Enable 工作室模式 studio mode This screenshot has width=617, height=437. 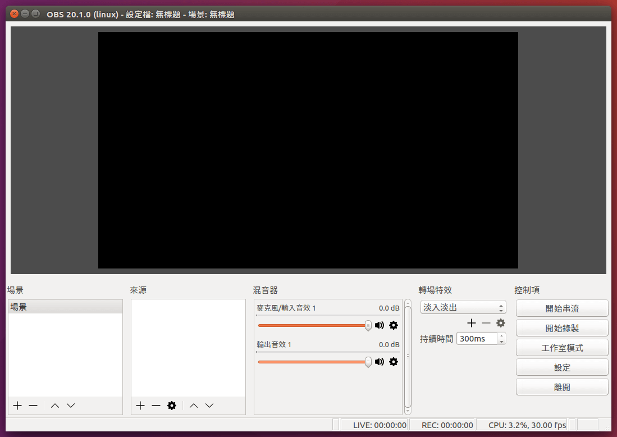coord(562,348)
